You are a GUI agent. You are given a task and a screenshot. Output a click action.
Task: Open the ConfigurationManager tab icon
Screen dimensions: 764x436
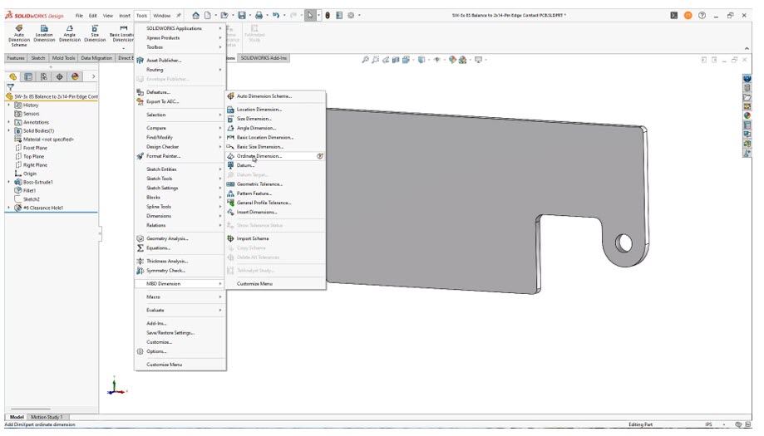click(43, 76)
